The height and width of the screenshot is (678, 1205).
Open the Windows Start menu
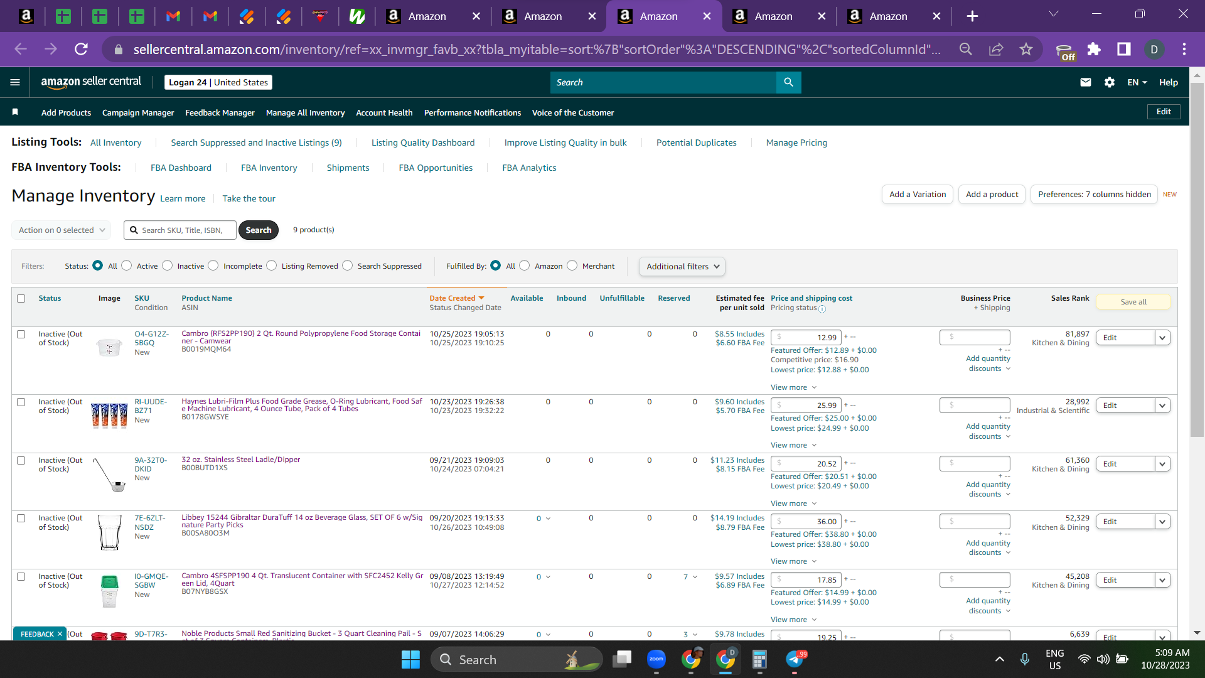tap(410, 660)
